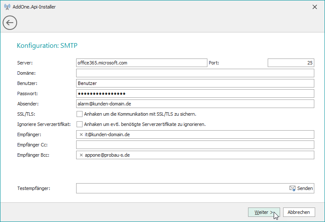Click the 'Testempfänger:' label
The image size is (325, 222).
coord(34,188)
